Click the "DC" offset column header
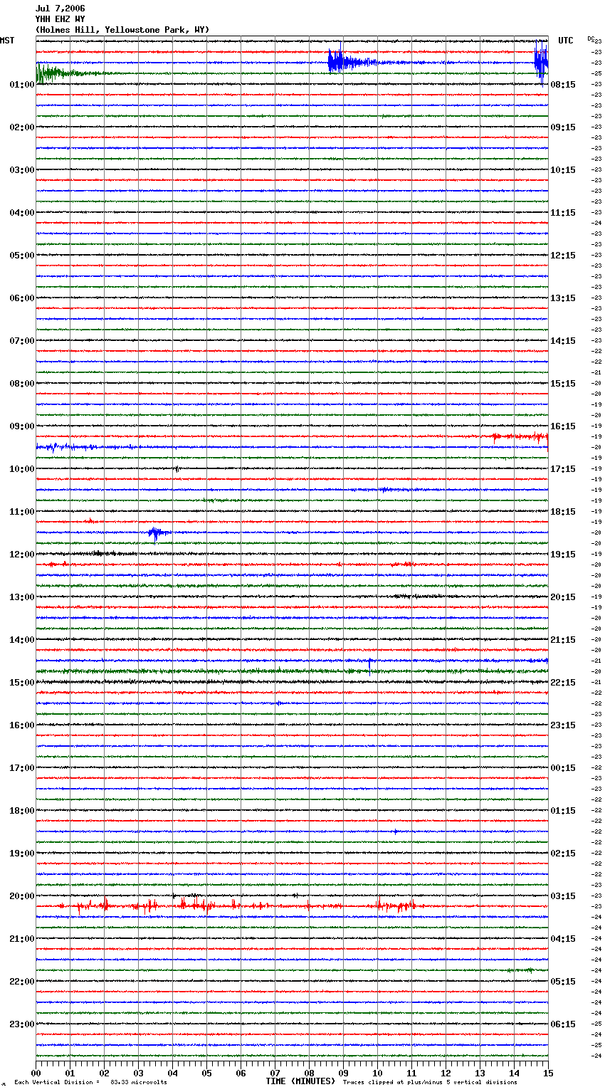Viewport: 605px width, 1092px height. (x=591, y=38)
